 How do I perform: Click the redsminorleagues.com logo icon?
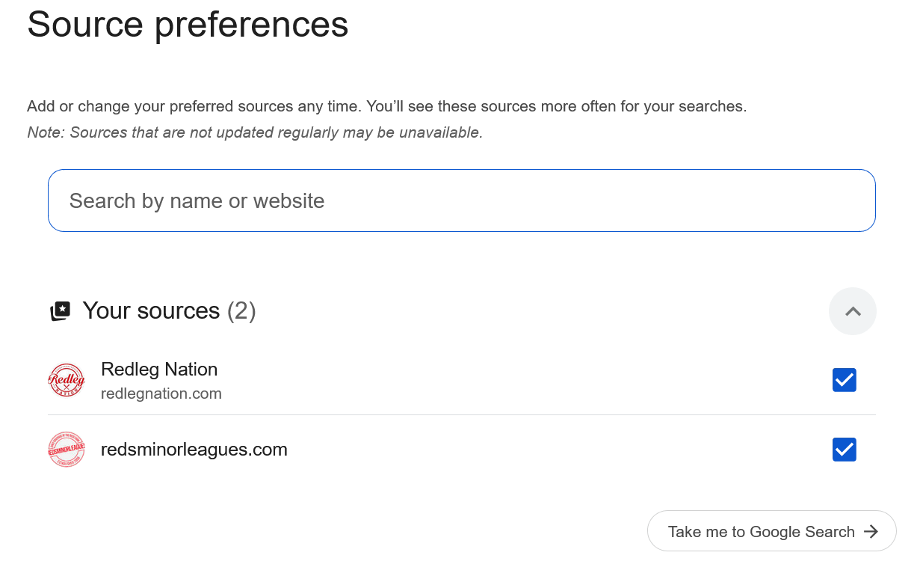pyautogui.click(x=66, y=450)
